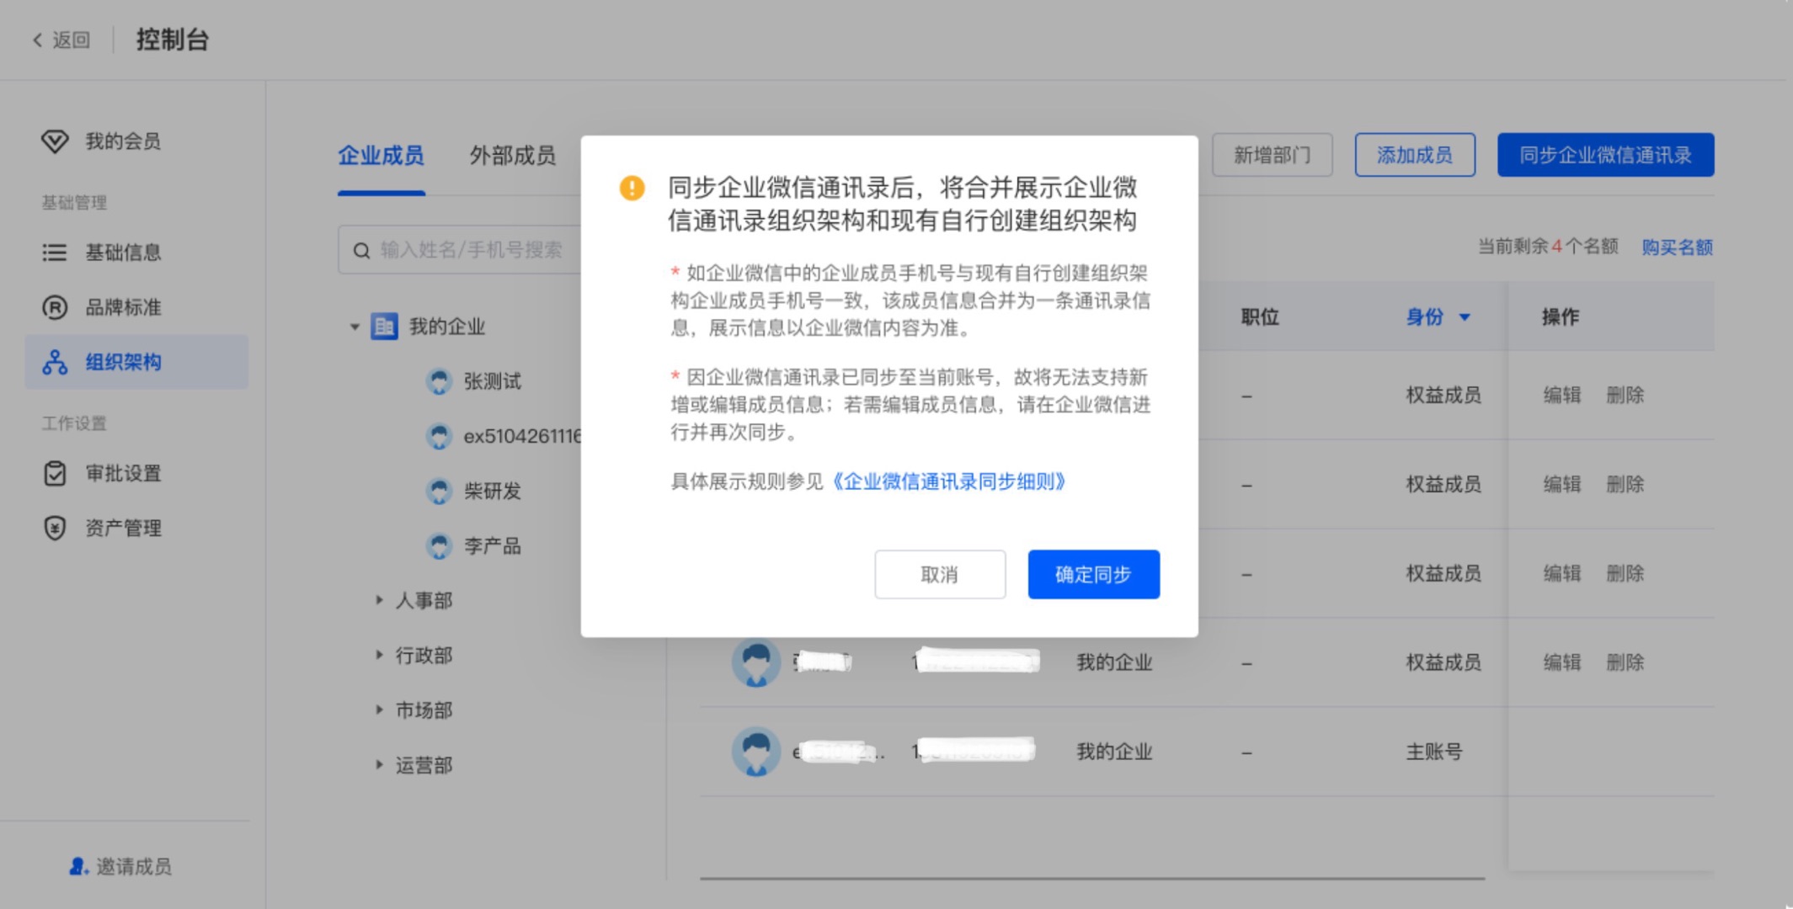Viewport: 1793px width, 909px height.
Task: Click 删除 in second member row
Action: point(1625,484)
